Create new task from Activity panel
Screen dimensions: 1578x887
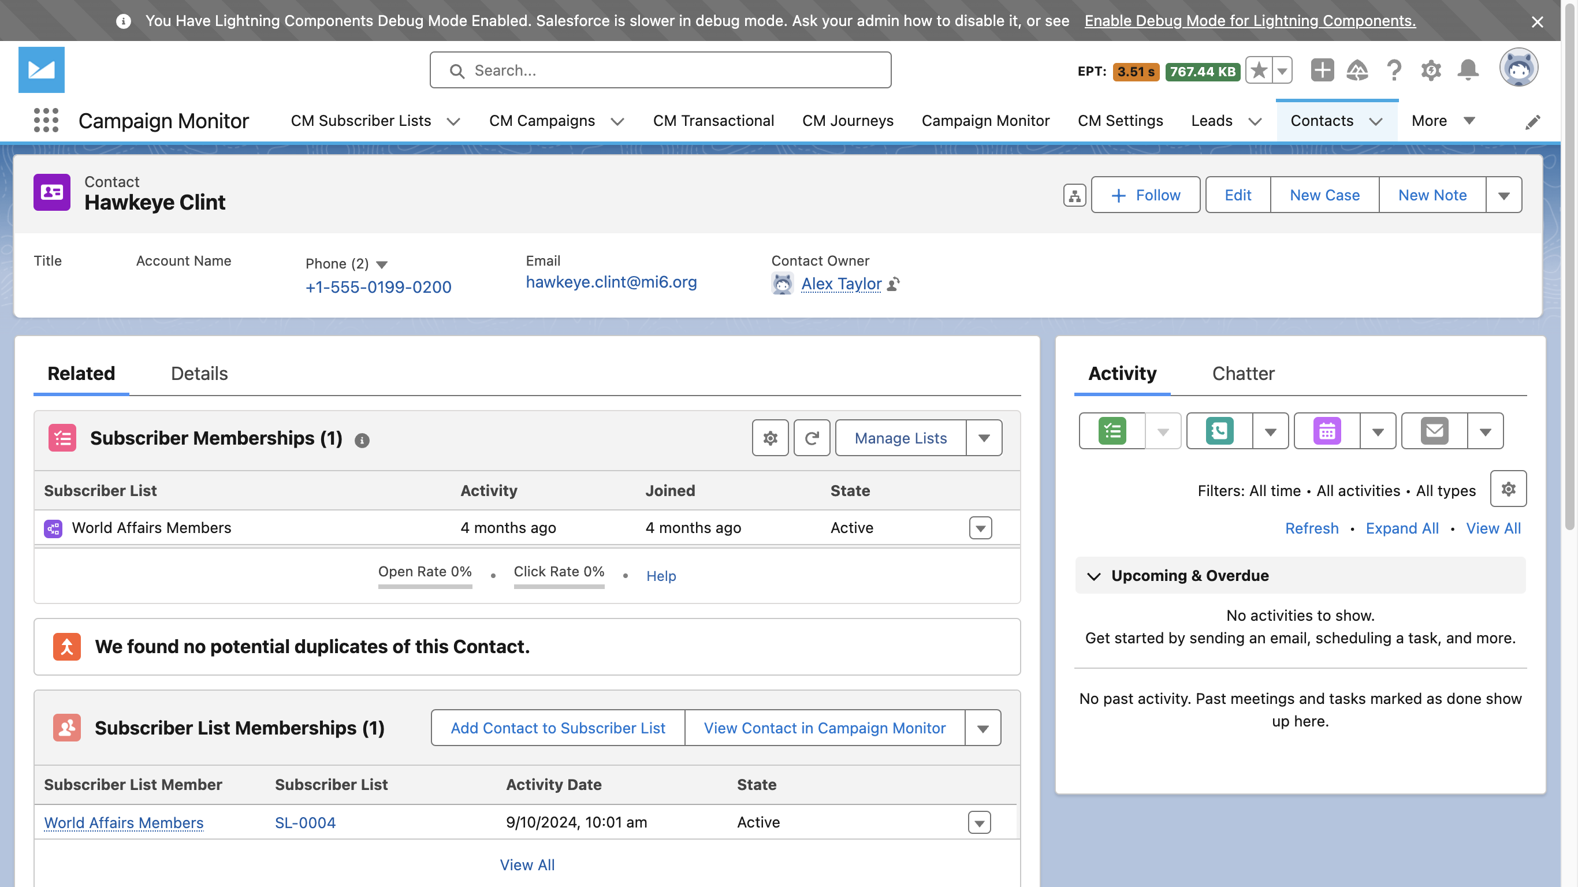(1112, 431)
